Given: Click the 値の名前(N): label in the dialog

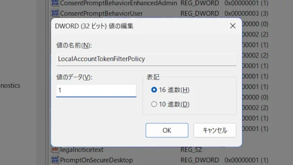Looking at the screenshot, I should pyautogui.click(x=74, y=45).
